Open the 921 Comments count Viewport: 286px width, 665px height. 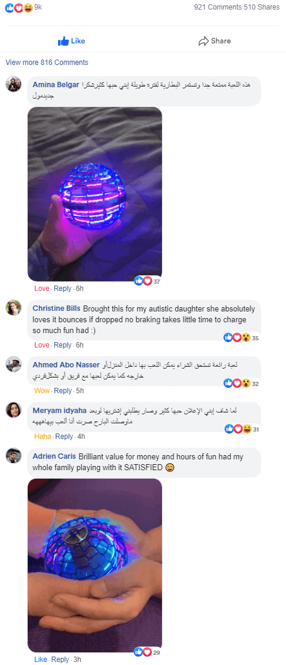pos(217,7)
